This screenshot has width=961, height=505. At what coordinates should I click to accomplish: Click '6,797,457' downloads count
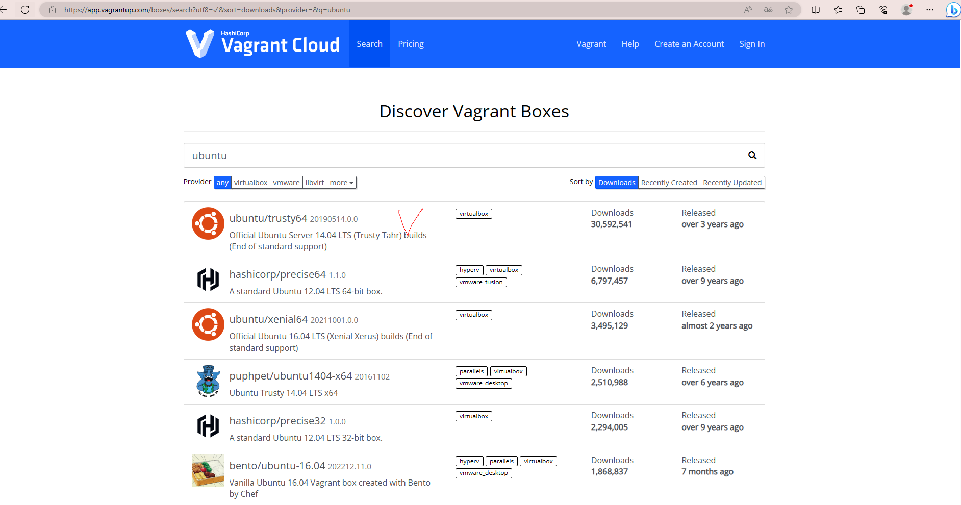coord(609,281)
